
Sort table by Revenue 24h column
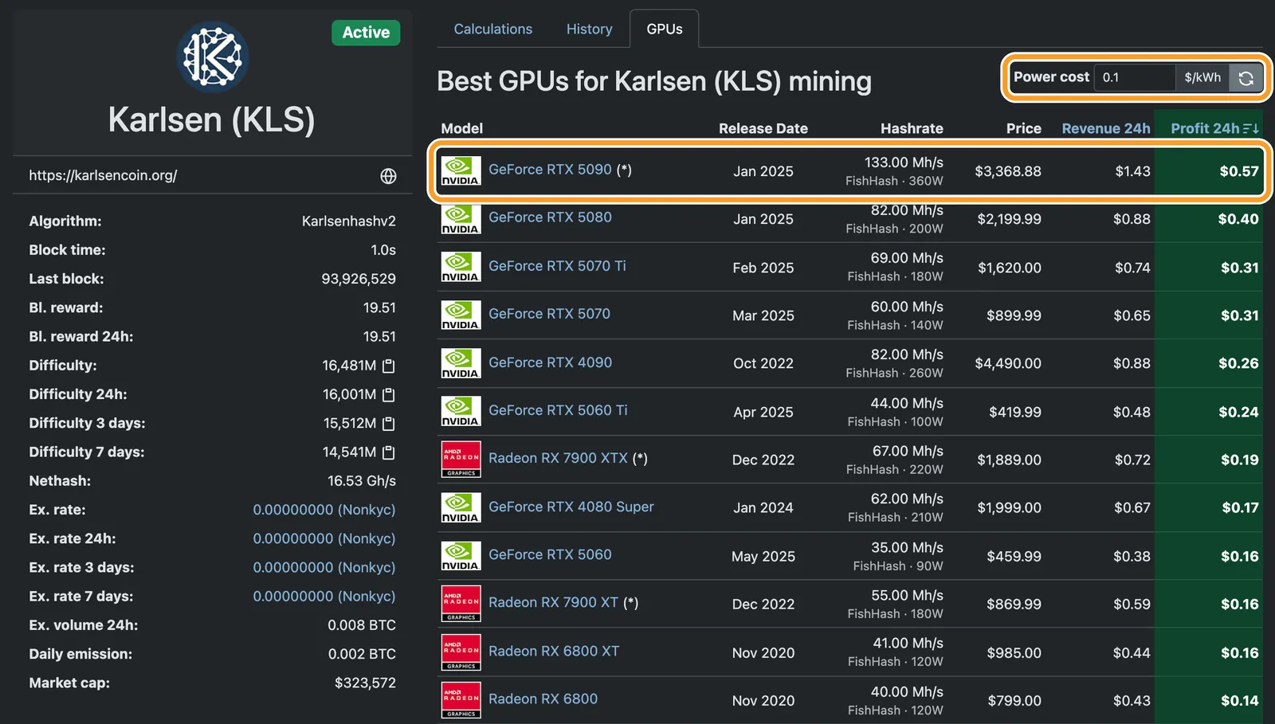pos(1106,128)
